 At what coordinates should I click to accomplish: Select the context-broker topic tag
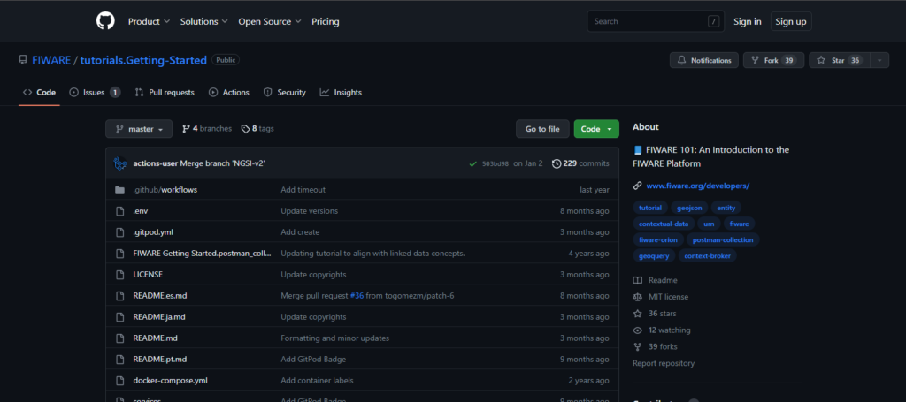[x=707, y=255]
